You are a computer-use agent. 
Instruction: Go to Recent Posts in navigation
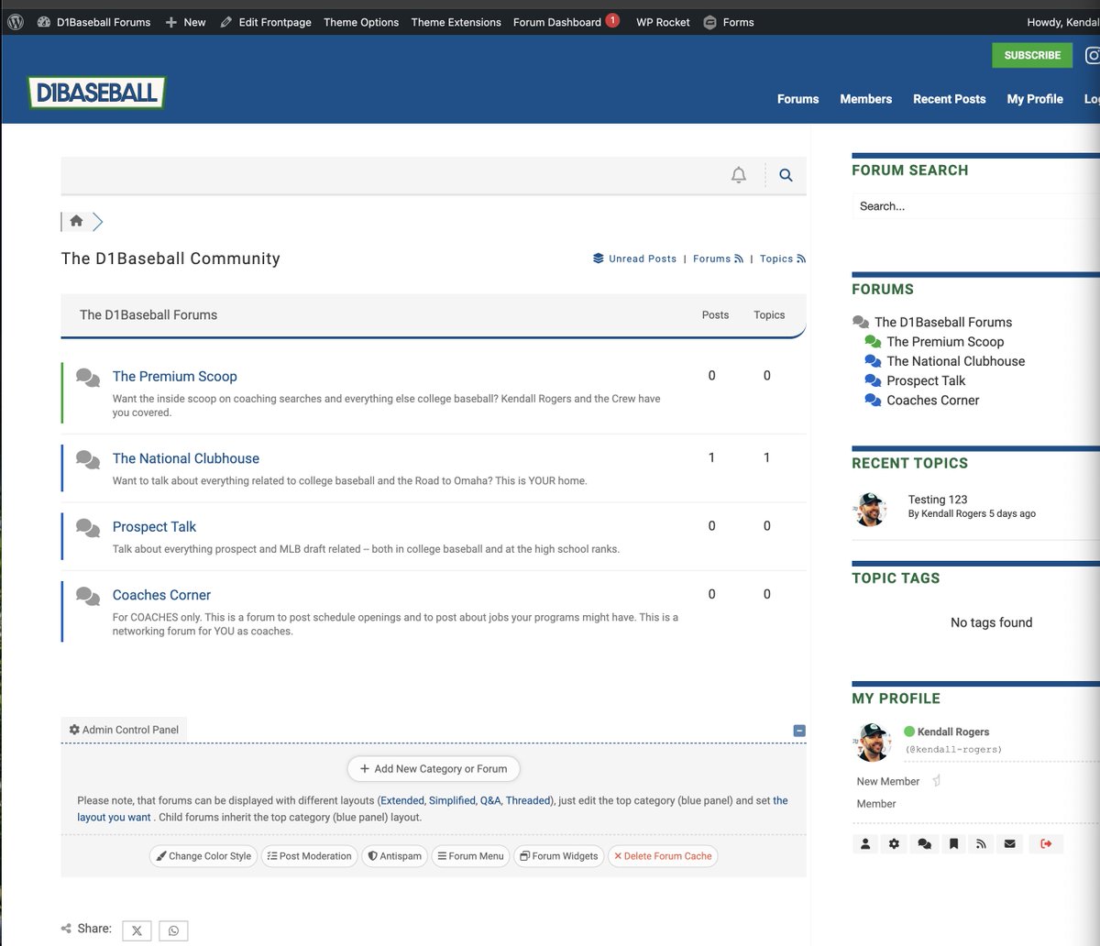pos(949,99)
